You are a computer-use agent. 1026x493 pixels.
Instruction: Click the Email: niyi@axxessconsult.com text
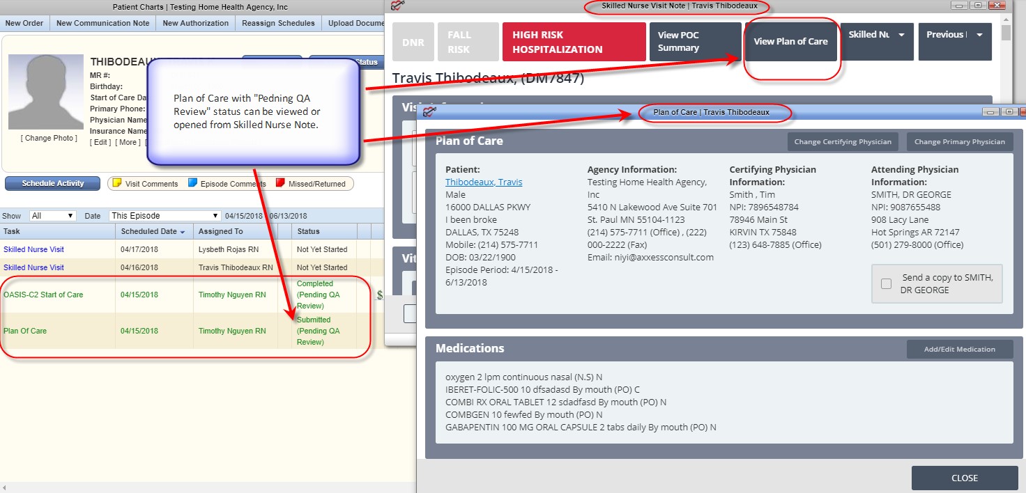tap(650, 257)
